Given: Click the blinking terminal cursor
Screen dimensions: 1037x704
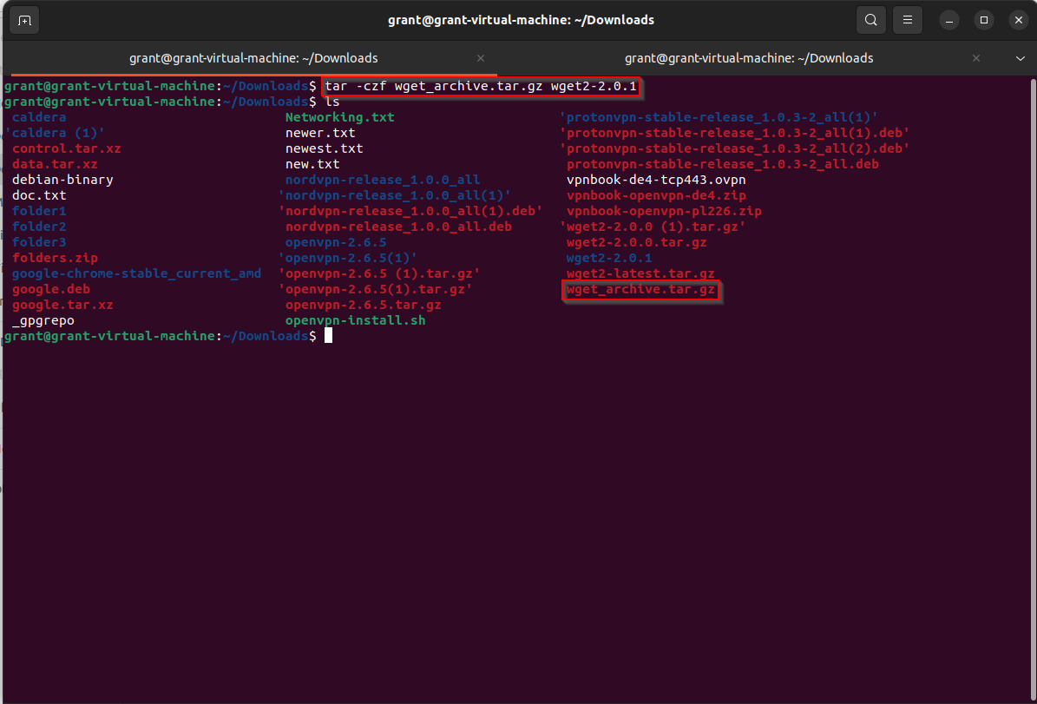Looking at the screenshot, I should (x=329, y=335).
